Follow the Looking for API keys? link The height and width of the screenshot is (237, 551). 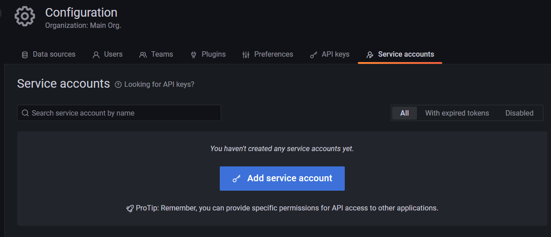159,84
